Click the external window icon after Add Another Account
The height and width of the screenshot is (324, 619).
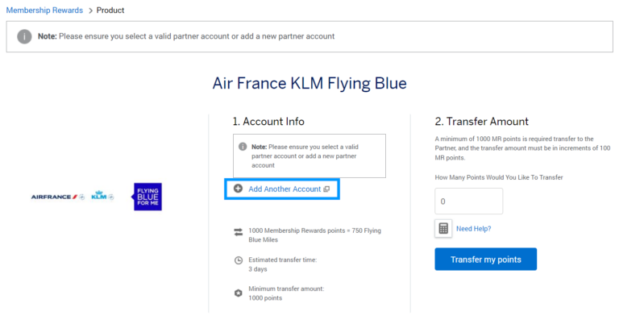[x=326, y=189]
